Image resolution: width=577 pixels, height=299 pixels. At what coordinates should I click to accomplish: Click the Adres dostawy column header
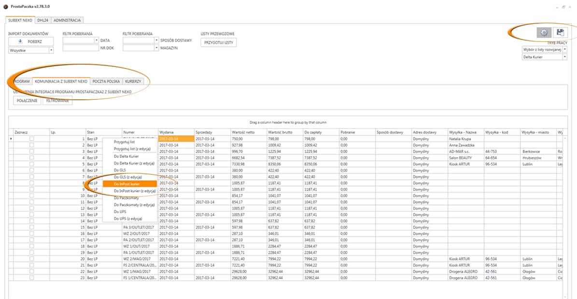click(430, 132)
